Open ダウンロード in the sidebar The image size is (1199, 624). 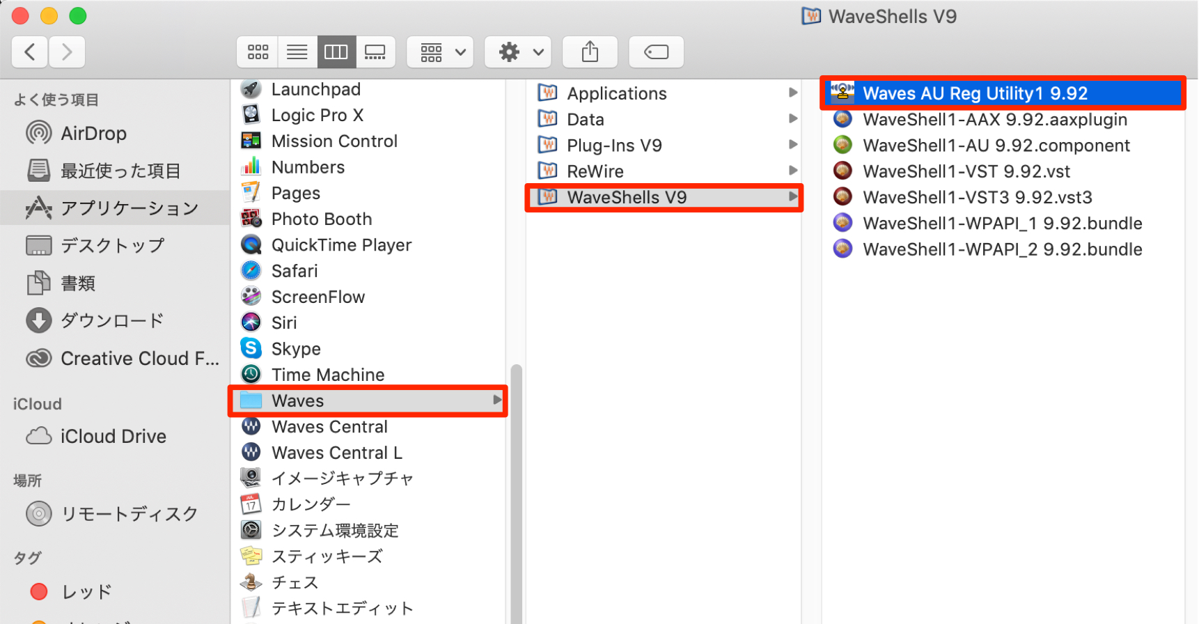tap(115, 320)
